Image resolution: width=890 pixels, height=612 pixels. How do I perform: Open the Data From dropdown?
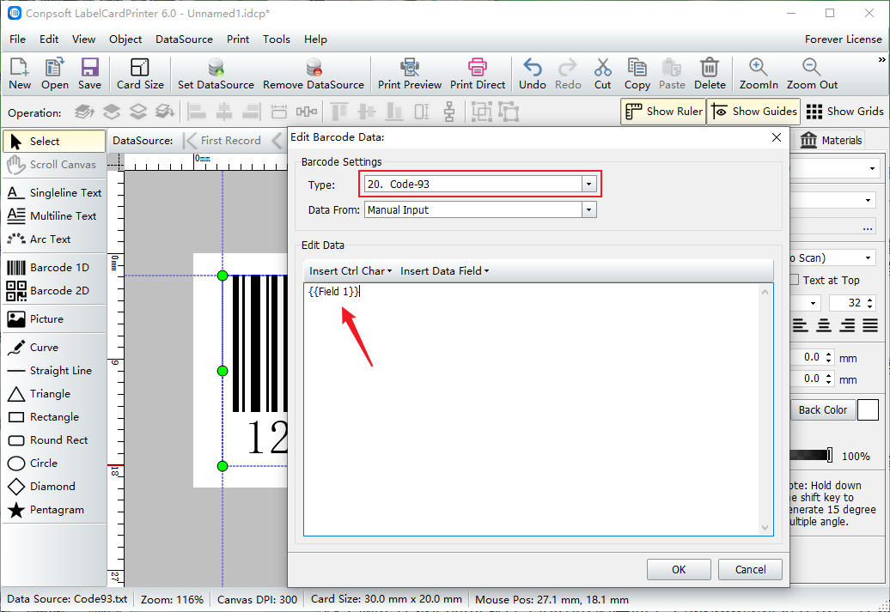pyautogui.click(x=588, y=209)
